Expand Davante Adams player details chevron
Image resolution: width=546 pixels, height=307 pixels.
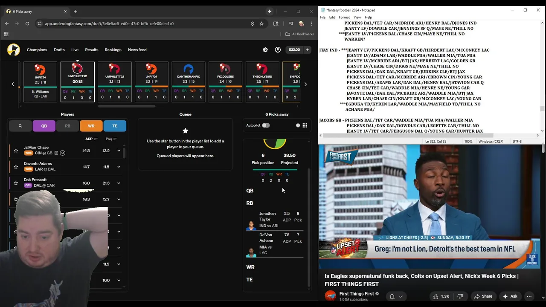point(119,167)
